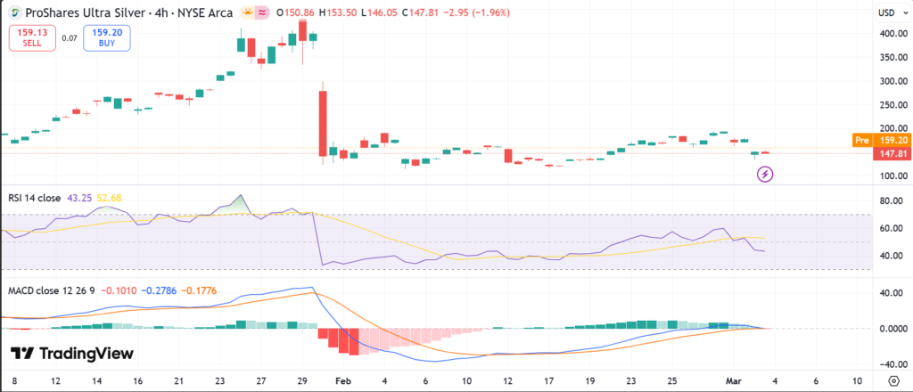Click date label 21 on time axis
This screenshot has width=913, height=392.
point(178,381)
